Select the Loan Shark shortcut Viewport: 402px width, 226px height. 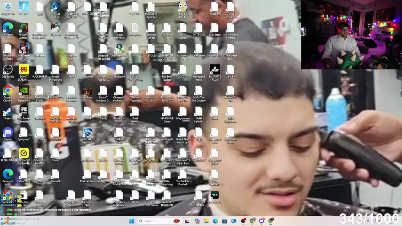tap(198, 51)
